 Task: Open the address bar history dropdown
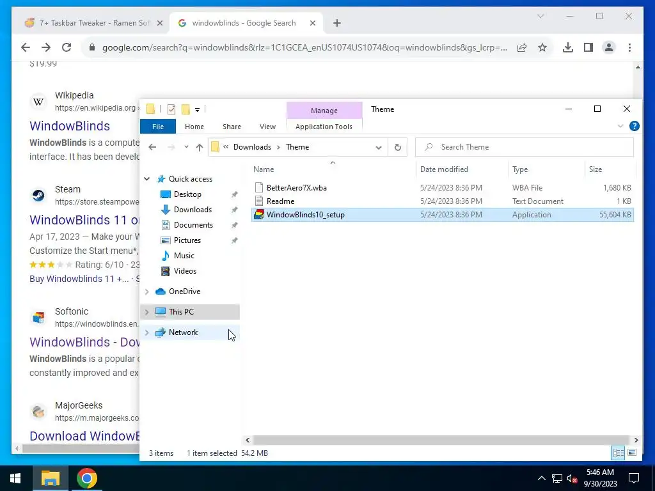(379, 147)
